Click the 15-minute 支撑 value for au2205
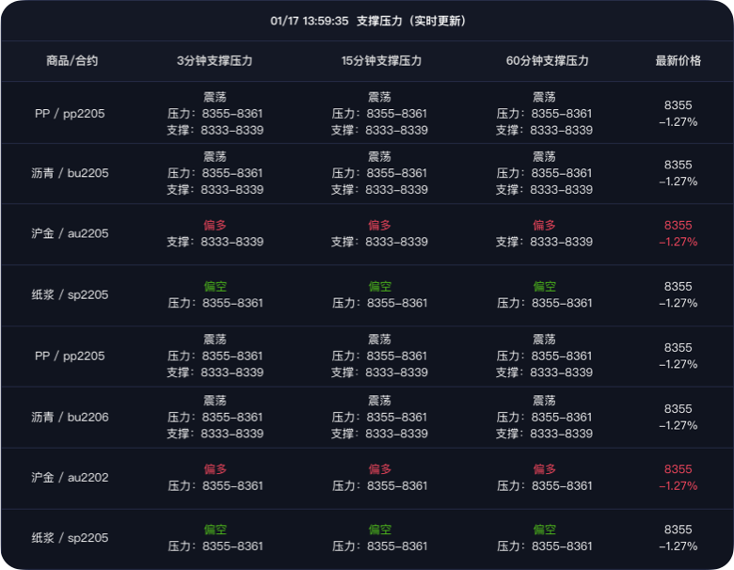The image size is (734, 570). tap(396, 242)
